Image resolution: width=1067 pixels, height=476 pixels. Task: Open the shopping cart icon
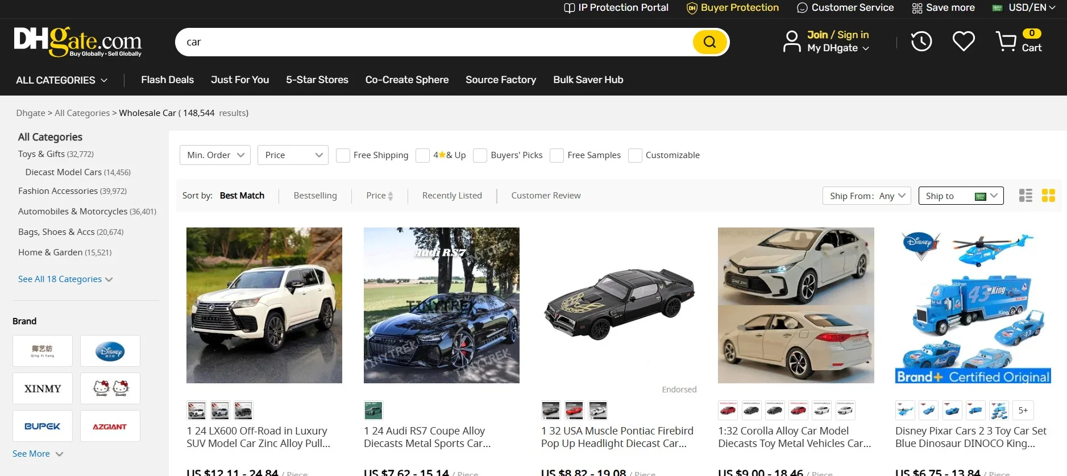click(x=1006, y=42)
